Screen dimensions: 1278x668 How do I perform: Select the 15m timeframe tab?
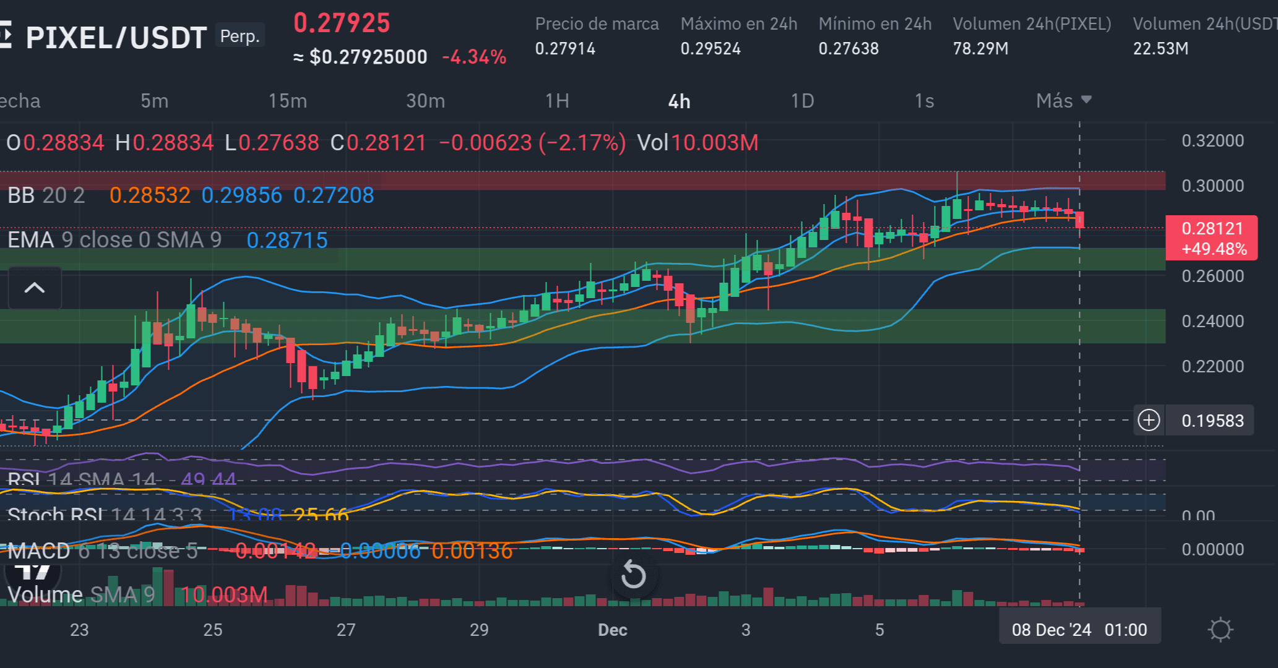[287, 101]
